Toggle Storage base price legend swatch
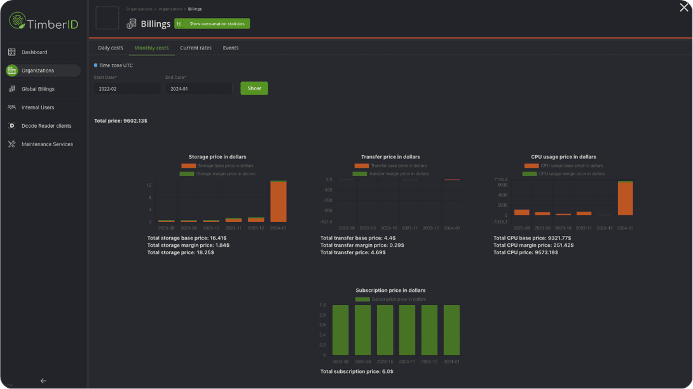Screen dimensions: 693x389 click(x=189, y=166)
